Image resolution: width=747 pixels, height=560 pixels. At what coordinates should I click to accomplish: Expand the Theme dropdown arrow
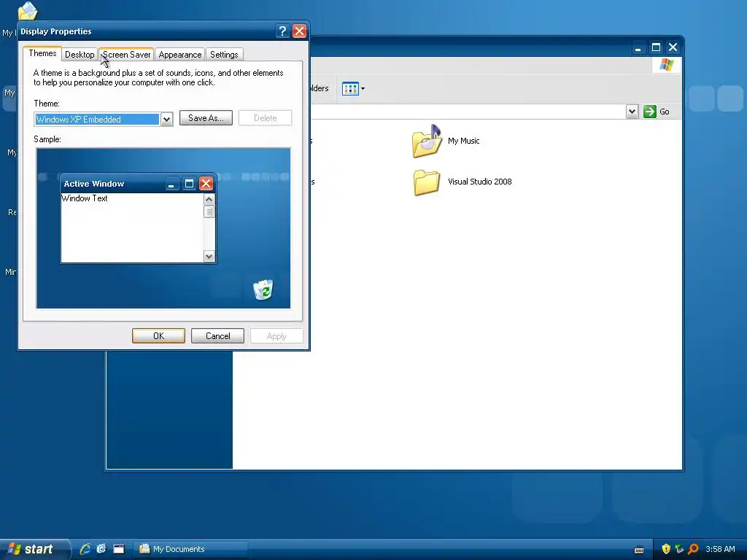pyautogui.click(x=166, y=119)
